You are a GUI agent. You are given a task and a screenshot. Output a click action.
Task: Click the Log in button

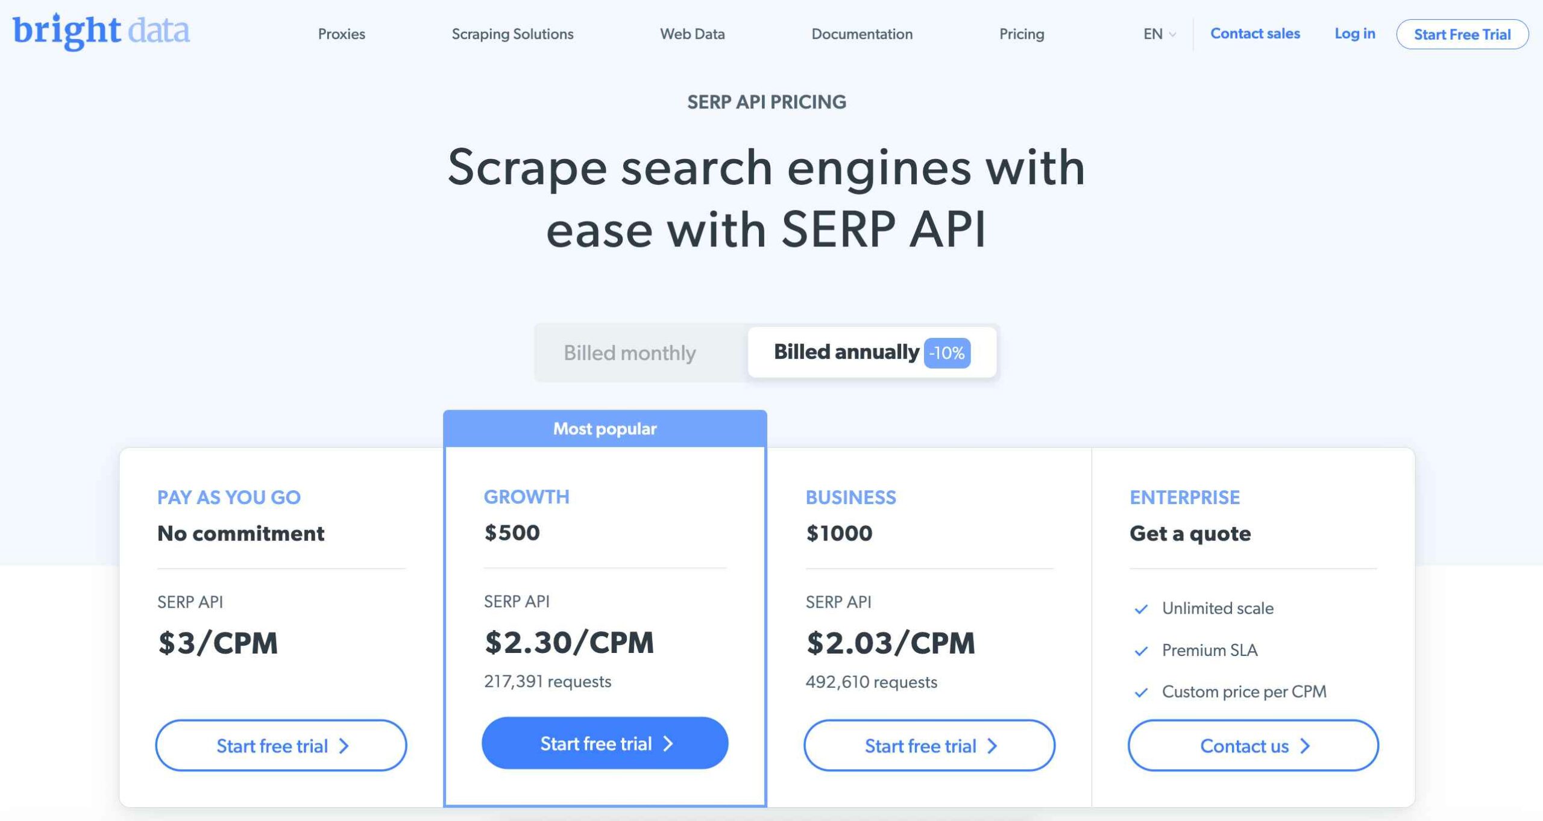tap(1355, 33)
